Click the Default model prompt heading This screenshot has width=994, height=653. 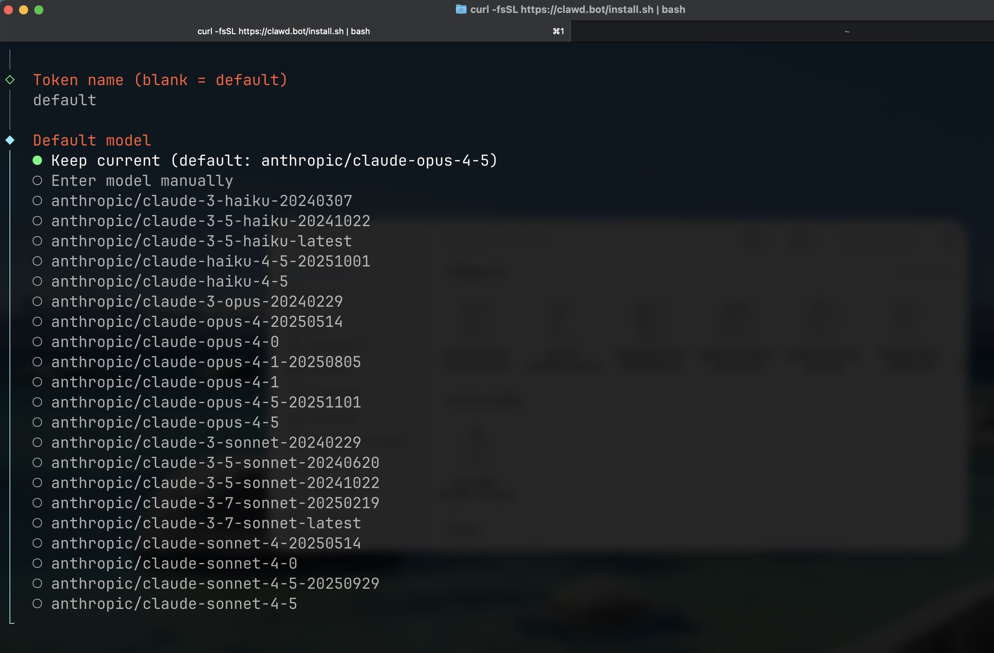pyautogui.click(x=92, y=141)
